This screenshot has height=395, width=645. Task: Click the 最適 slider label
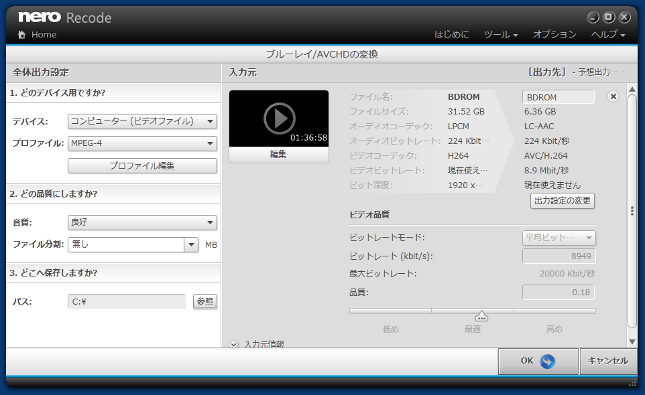473,329
